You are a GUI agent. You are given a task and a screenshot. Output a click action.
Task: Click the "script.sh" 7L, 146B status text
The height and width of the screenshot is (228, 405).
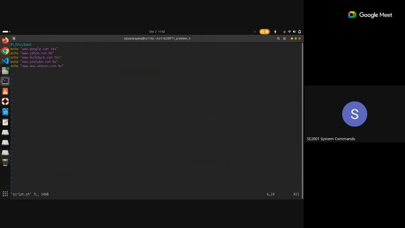pos(30,194)
